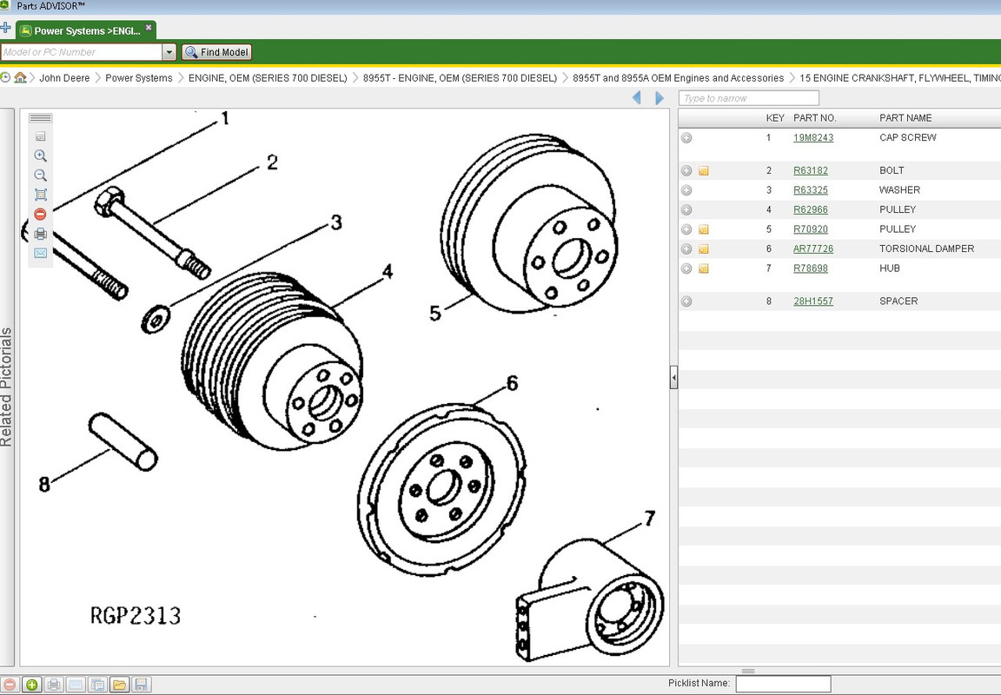Open the note icon for BOLT R63182
The height and width of the screenshot is (695, 1001).
click(x=704, y=171)
